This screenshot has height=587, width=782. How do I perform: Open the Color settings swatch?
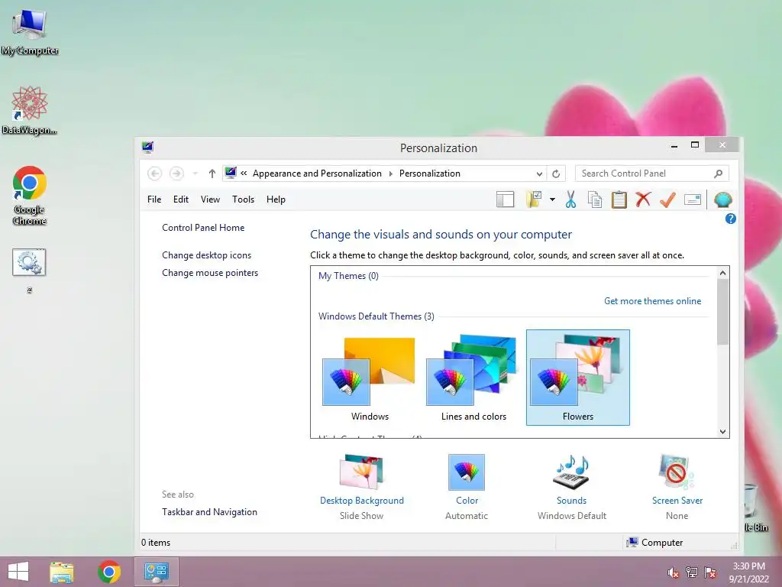tap(467, 472)
